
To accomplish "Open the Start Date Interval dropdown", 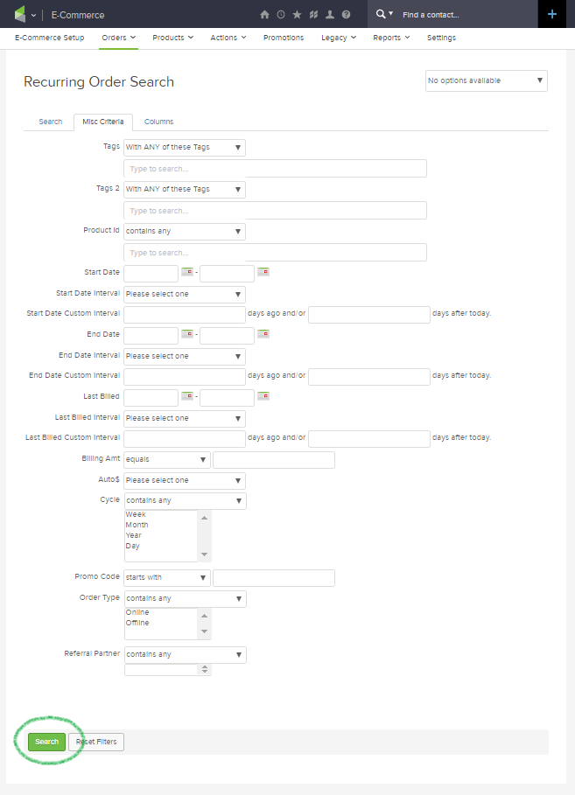I will point(184,295).
